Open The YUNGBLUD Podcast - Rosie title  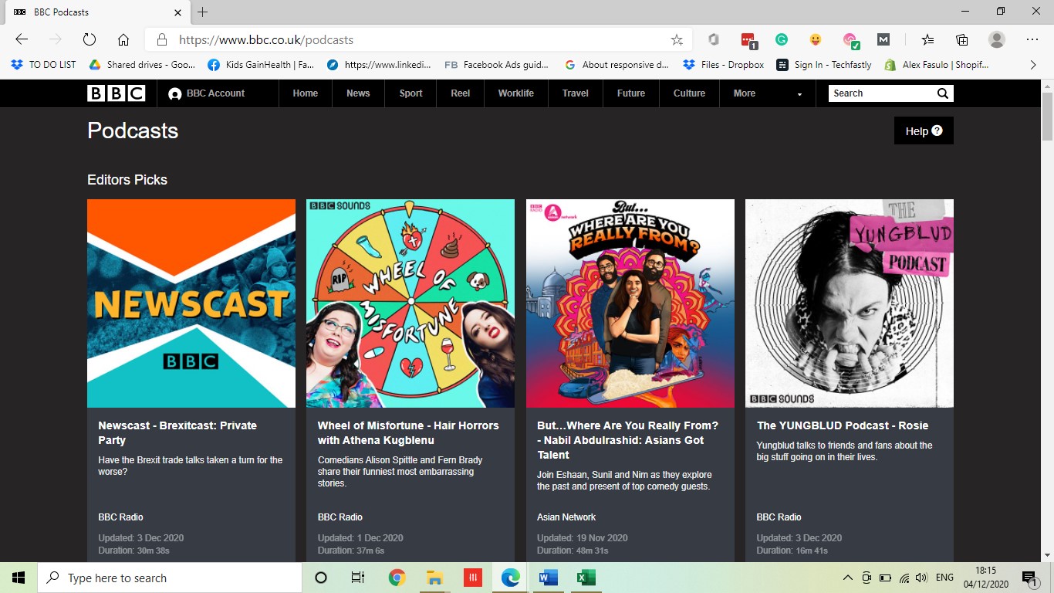click(x=843, y=425)
